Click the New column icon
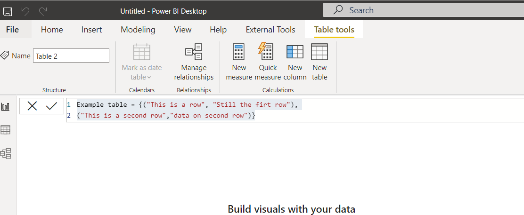 pyautogui.click(x=295, y=52)
